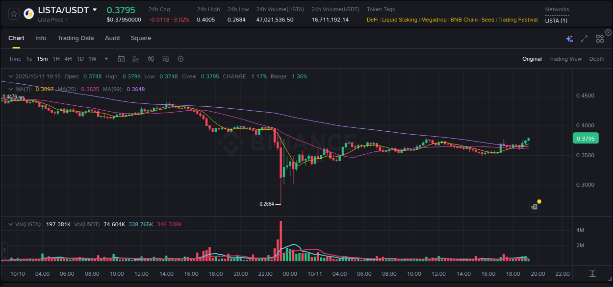The width and height of the screenshot is (613, 287).
Task: Open candlestick display settings
Action: pyautogui.click(x=151, y=59)
